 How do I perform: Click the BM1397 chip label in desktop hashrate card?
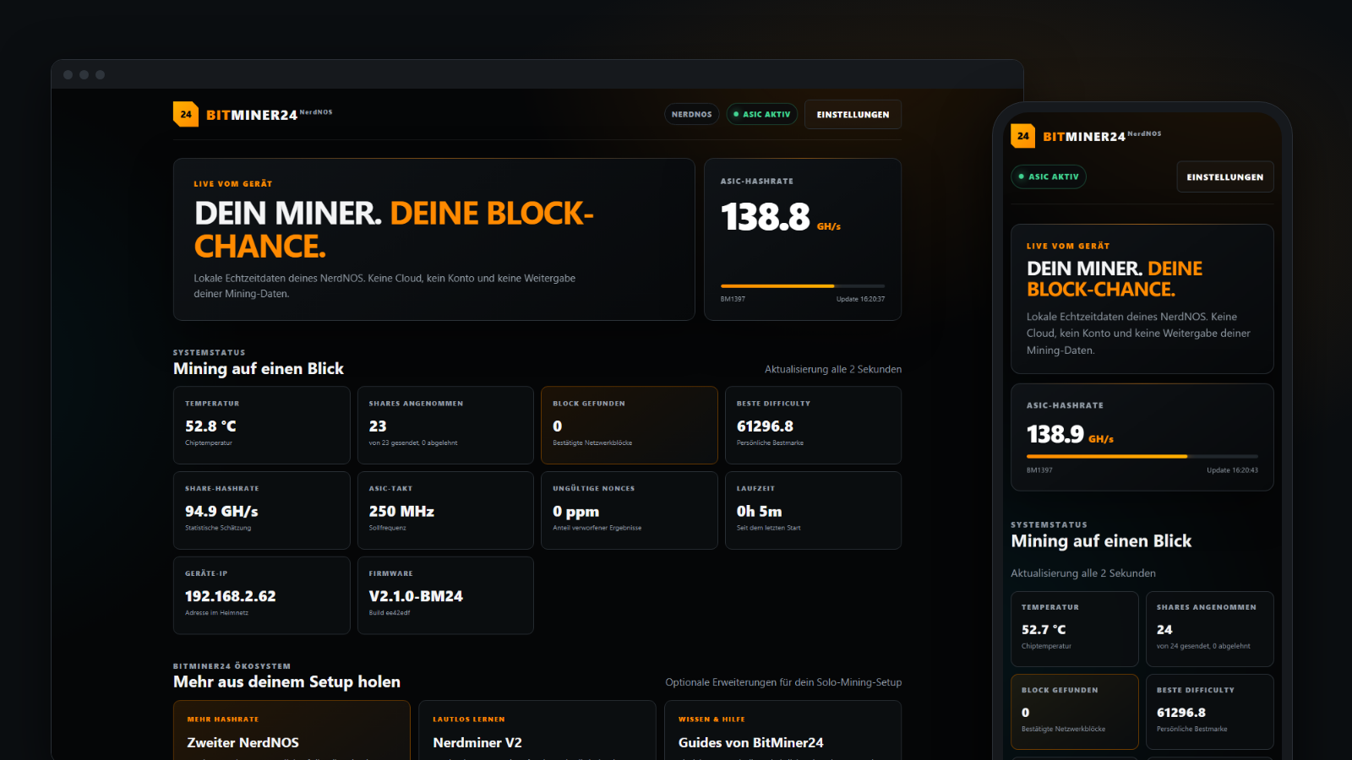coord(733,299)
